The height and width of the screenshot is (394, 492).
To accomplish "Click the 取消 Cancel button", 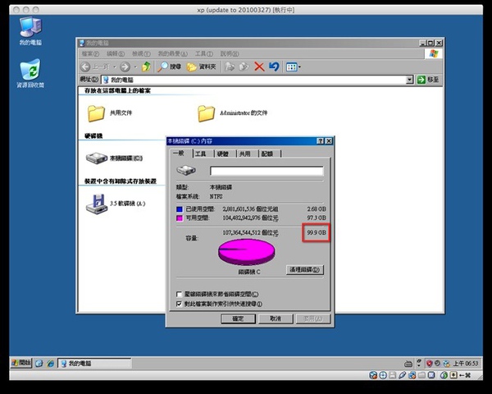I will point(276,318).
